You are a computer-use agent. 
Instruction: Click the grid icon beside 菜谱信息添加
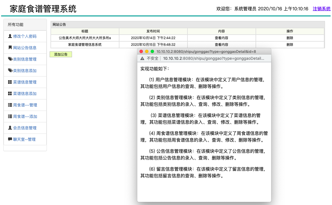[10, 94]
